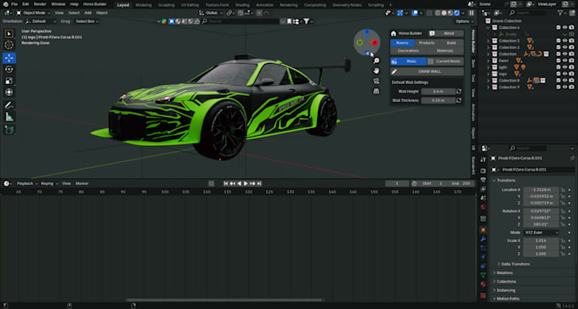Hide Collection 2 with its eye icon
The image size is (578, 309).
pyautogui.click(x=564, y=48)
